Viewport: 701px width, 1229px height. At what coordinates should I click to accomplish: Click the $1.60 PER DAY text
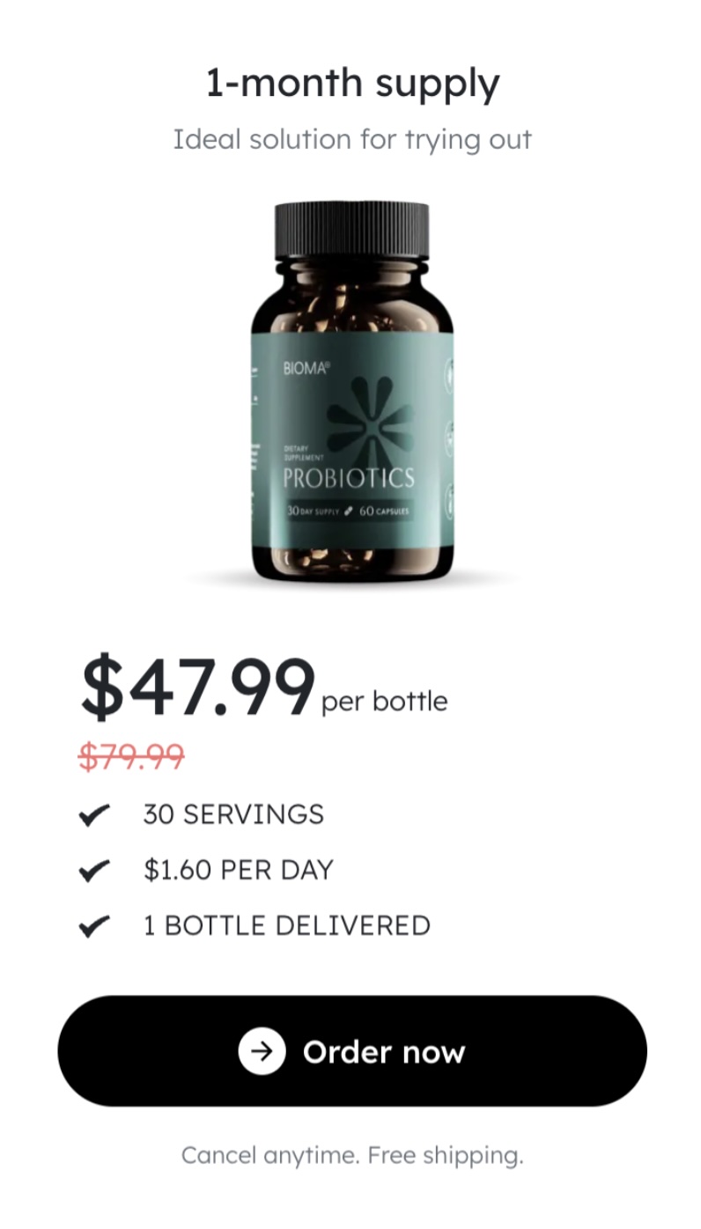coord(239,870)
